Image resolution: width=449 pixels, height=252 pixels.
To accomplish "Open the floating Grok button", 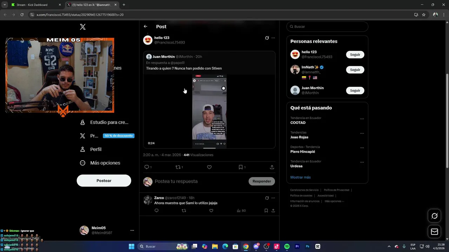I will (434, 216).
